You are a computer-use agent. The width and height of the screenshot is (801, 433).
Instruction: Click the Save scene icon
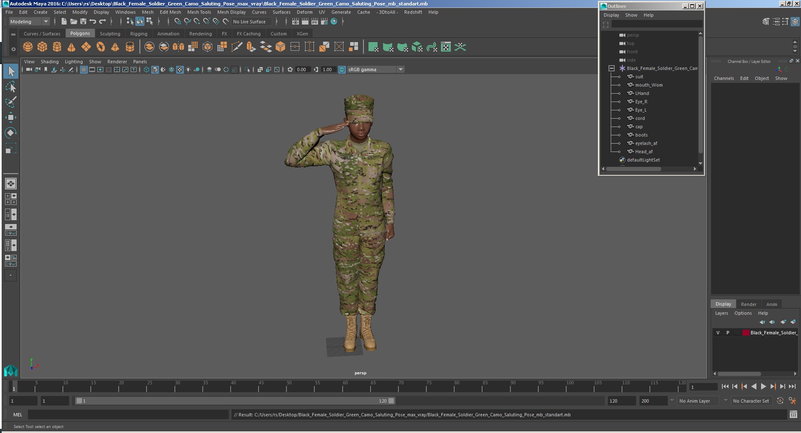(x=83, y=21)
